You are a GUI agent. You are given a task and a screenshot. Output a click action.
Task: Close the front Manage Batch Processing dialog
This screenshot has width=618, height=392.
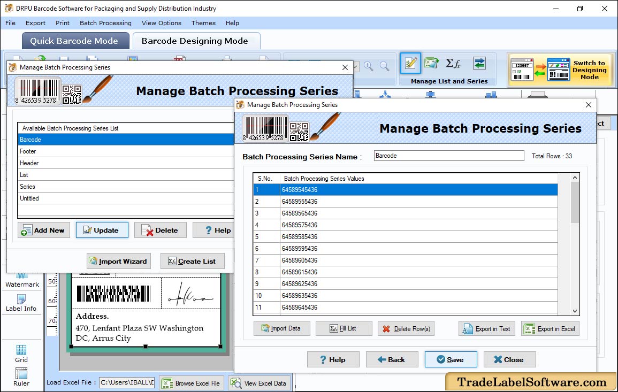coord(589,105)
